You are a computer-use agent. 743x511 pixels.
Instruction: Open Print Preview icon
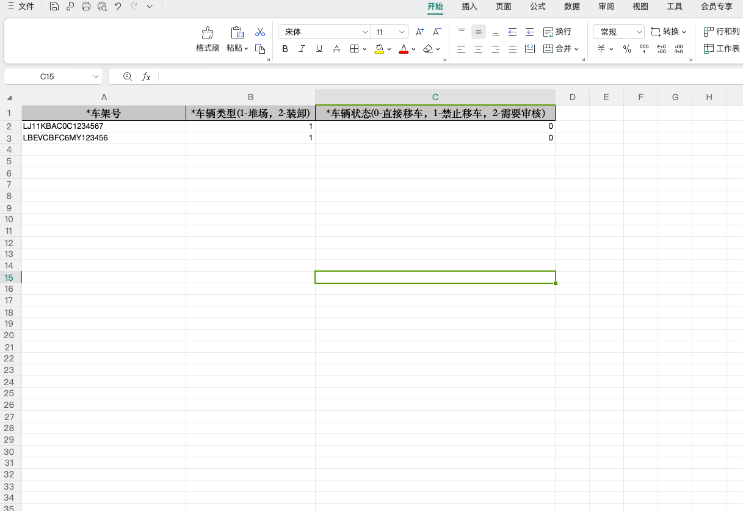coord(102,7)
